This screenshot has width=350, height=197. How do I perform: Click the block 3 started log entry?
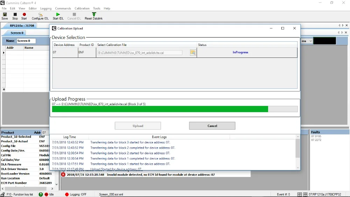coord(130,142)
